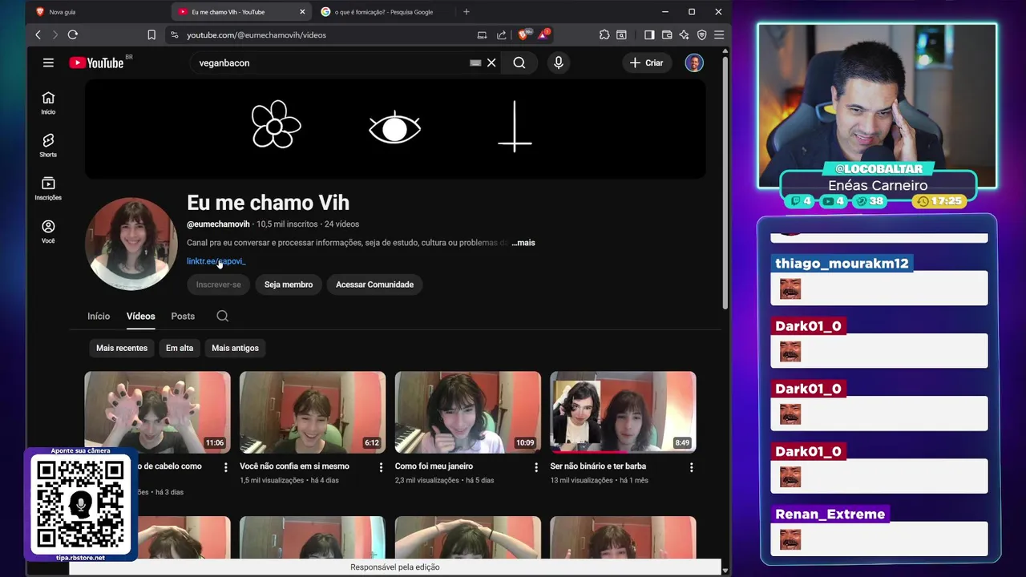Open site settings icon in the address bar

[174, 34]
